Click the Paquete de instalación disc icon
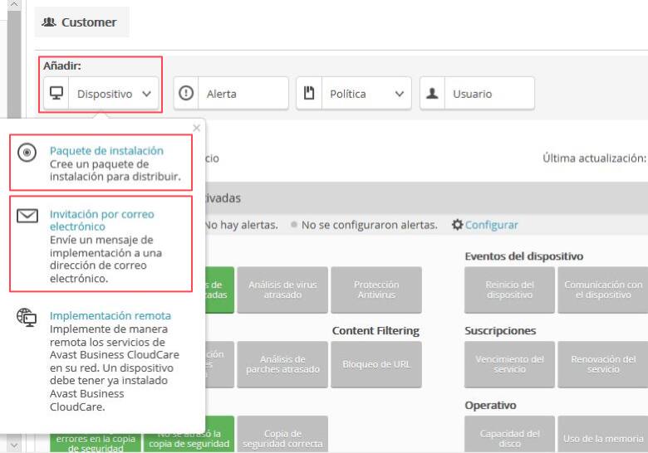Viewport: 648px width, 453px height. tap(27, 153)
